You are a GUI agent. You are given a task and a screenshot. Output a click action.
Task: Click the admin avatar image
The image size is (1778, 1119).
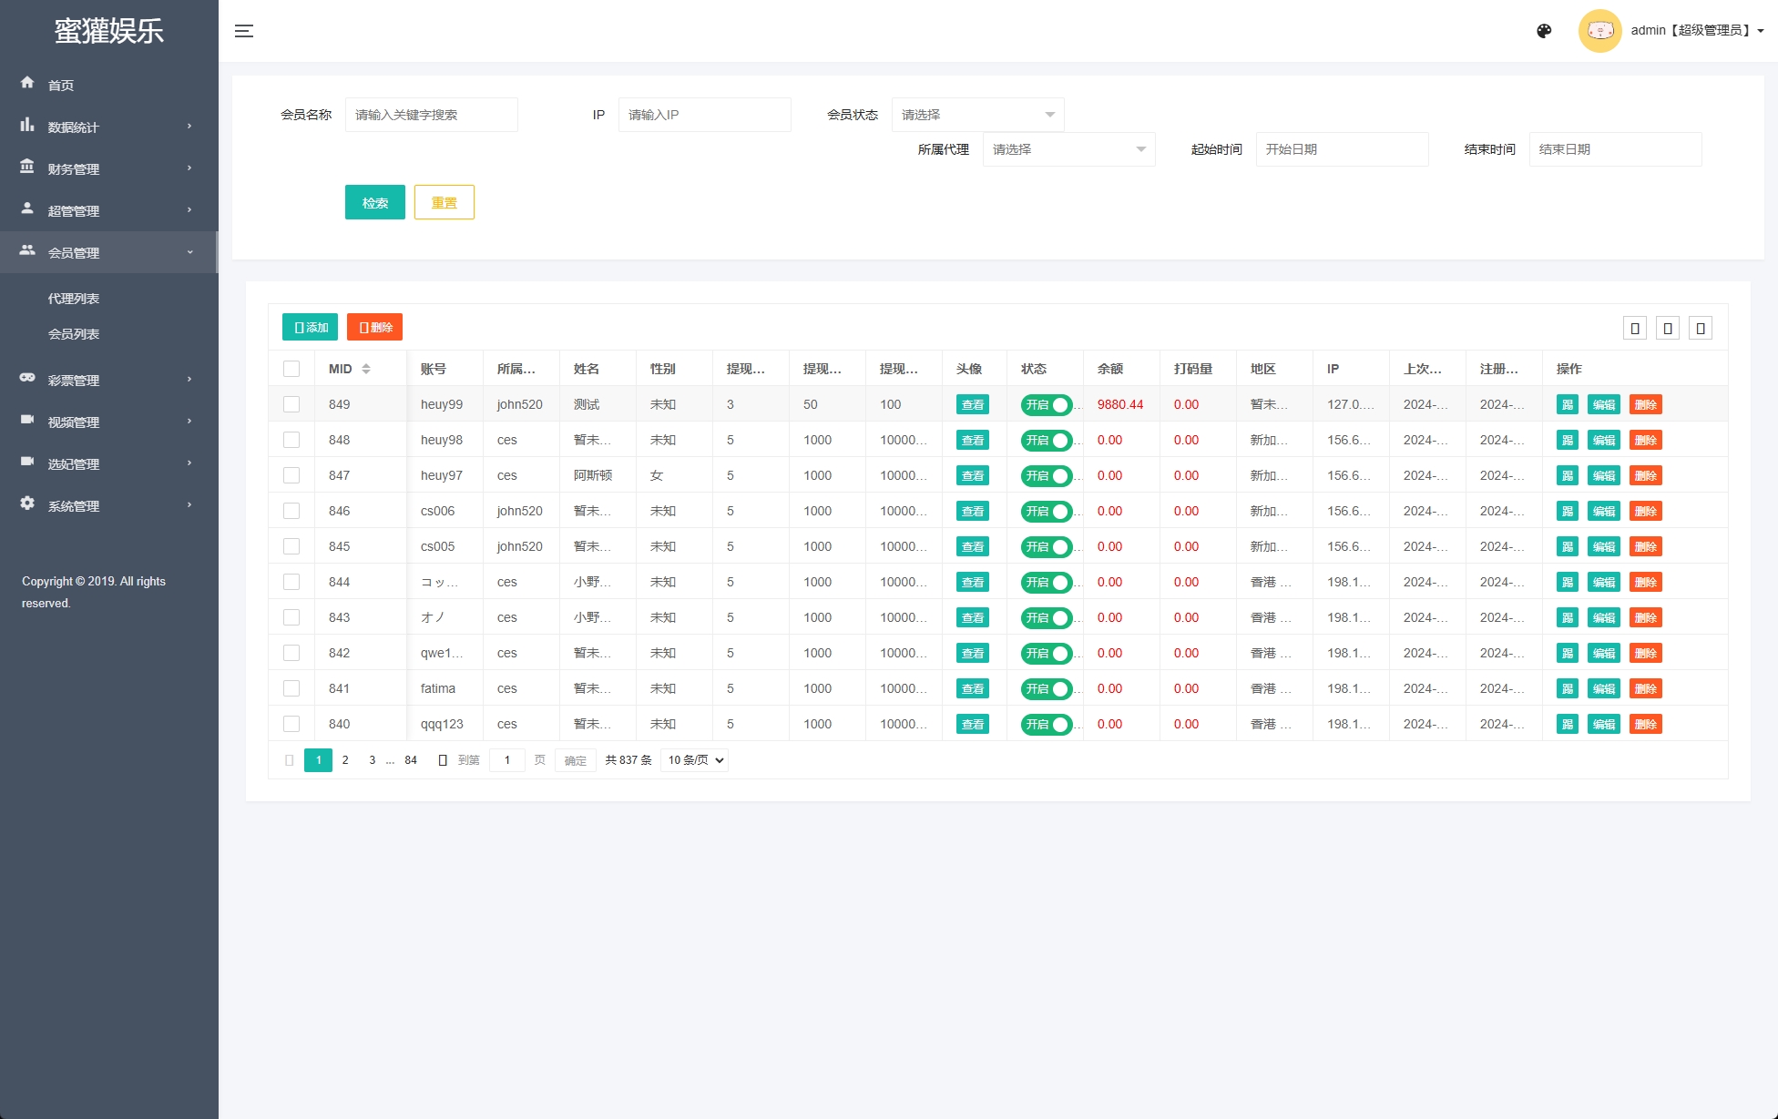[1599, 31]
